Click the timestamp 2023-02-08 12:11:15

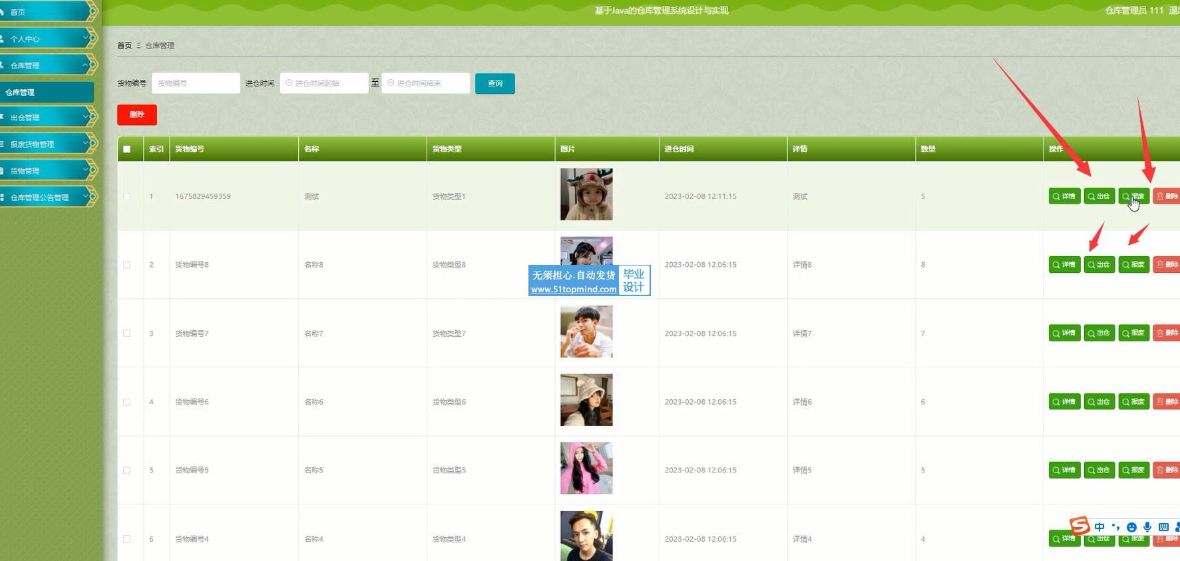(x=700, y=196)
